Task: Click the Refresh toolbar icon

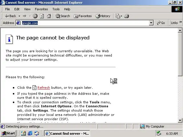Action: 42,16
